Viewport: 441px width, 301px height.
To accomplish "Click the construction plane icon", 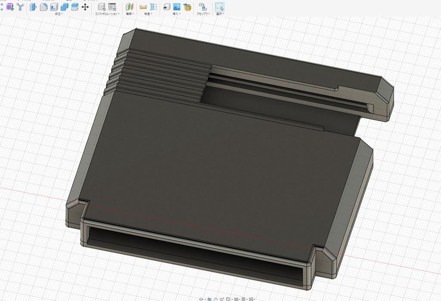I will pyautogui.click(x=129, y=7).
